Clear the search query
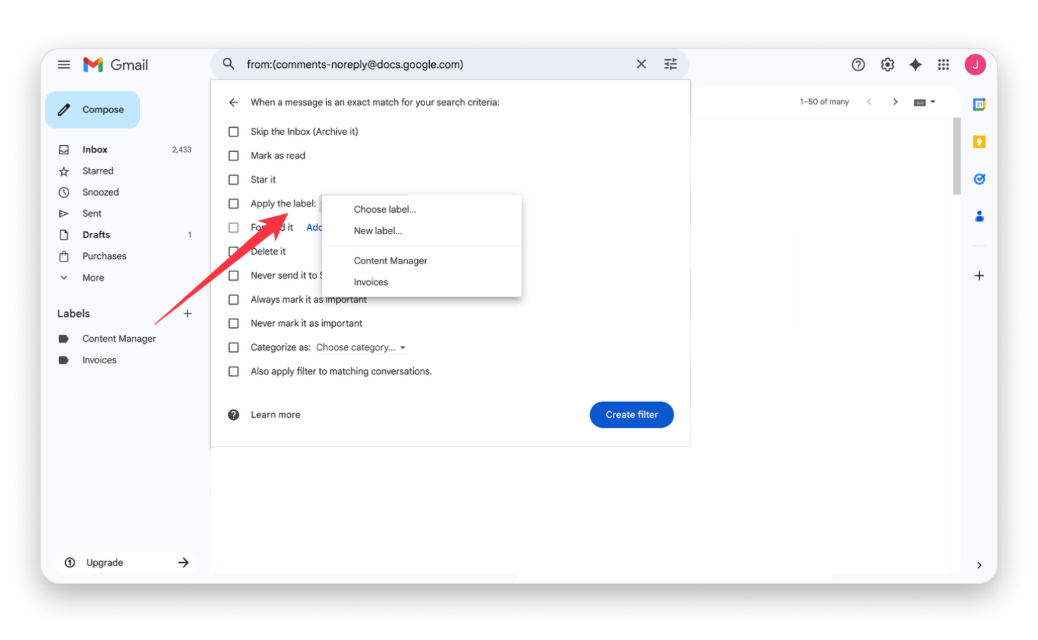The width and height of the screenshot is (1038, 640). [x=641, y=64]
